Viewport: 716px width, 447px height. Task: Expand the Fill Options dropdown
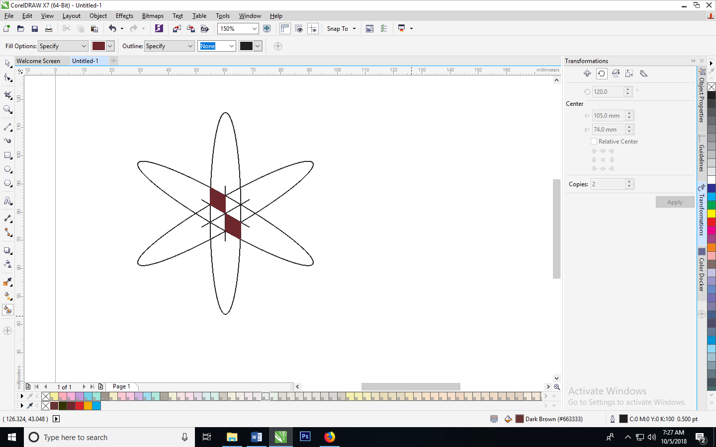(x=84, y=46)
